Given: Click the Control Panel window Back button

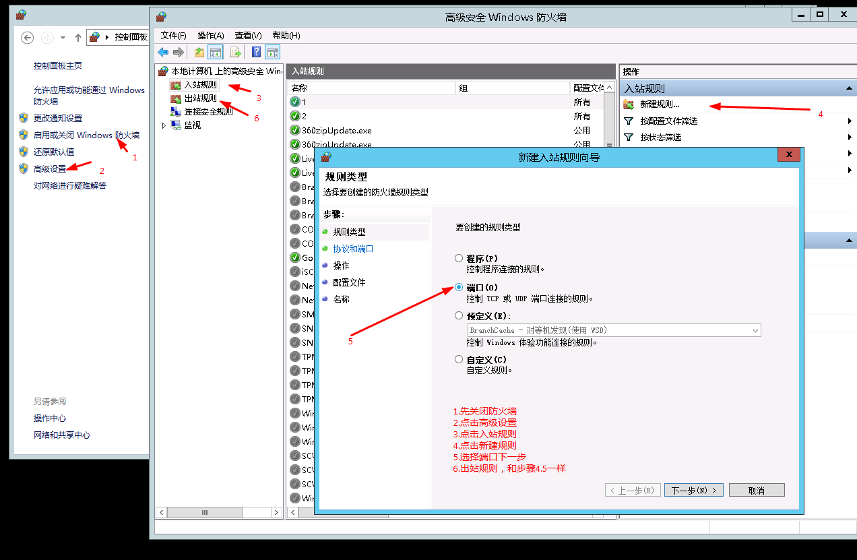Looking at the screenshot, I should [28, 37].
